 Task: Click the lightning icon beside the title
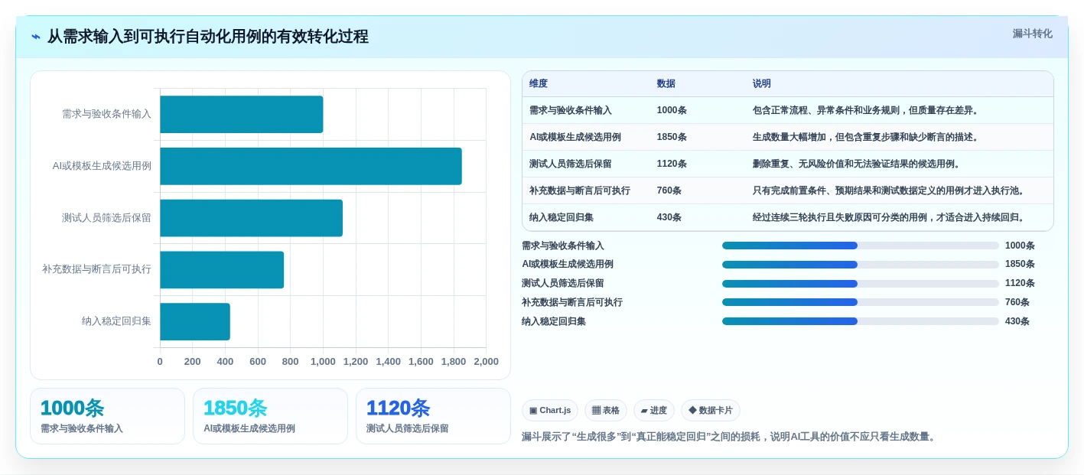tap(36, 37)
